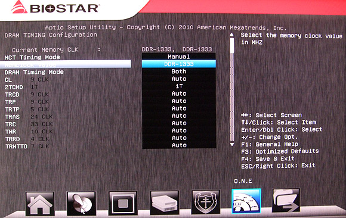Open the Both value for DRAM Timing Mode
Viewport: 346px width, 218px height.
point(179,71)
